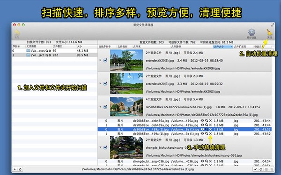The width and height of the screenshot is (281, 175).
Task: Open the 文件大小 sort dropdown header
Action: (x=223, y=46)
